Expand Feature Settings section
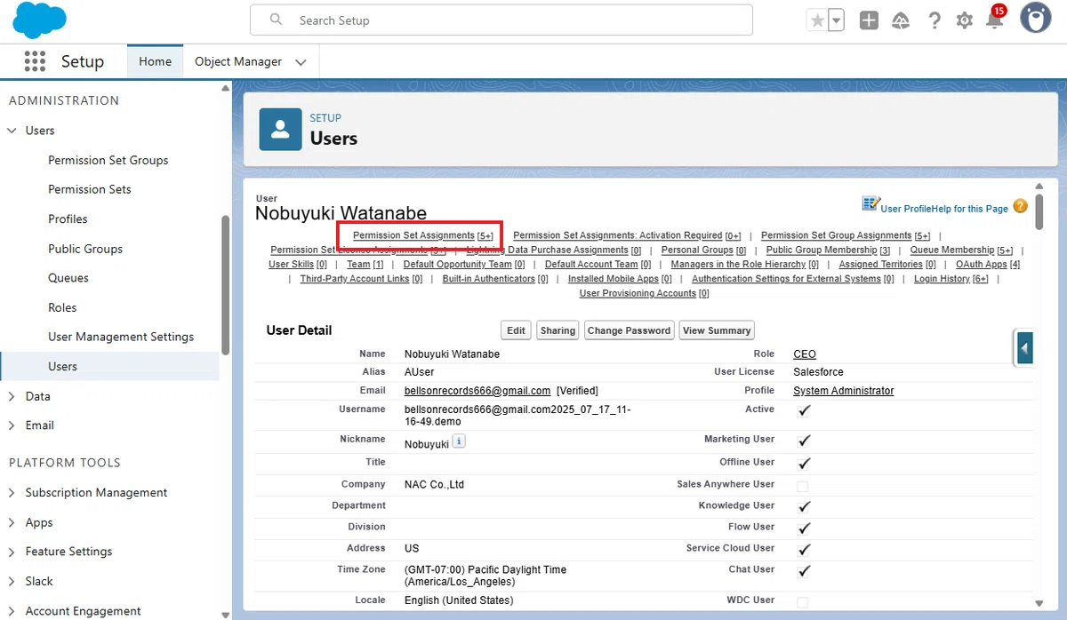Screen dimensions: 1067x620 click(12, 552)
